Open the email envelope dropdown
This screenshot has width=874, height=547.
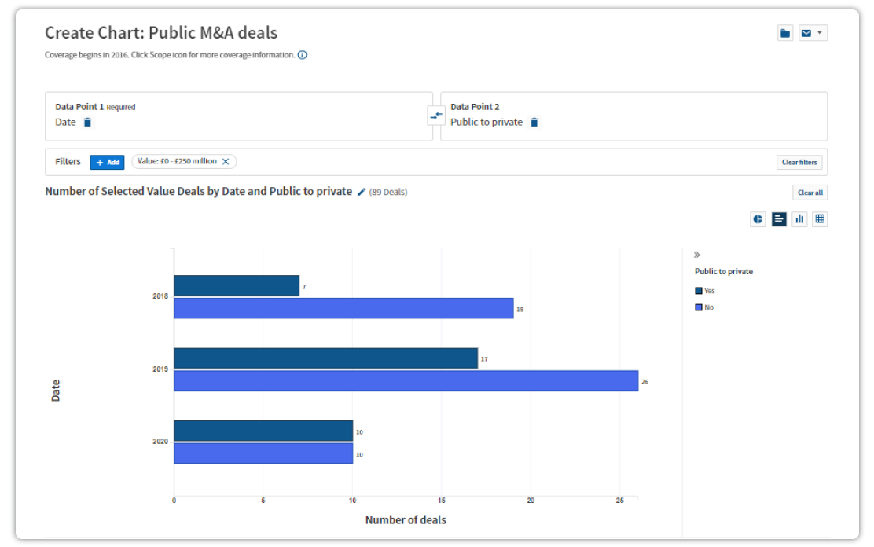click(x=813, y=33)
